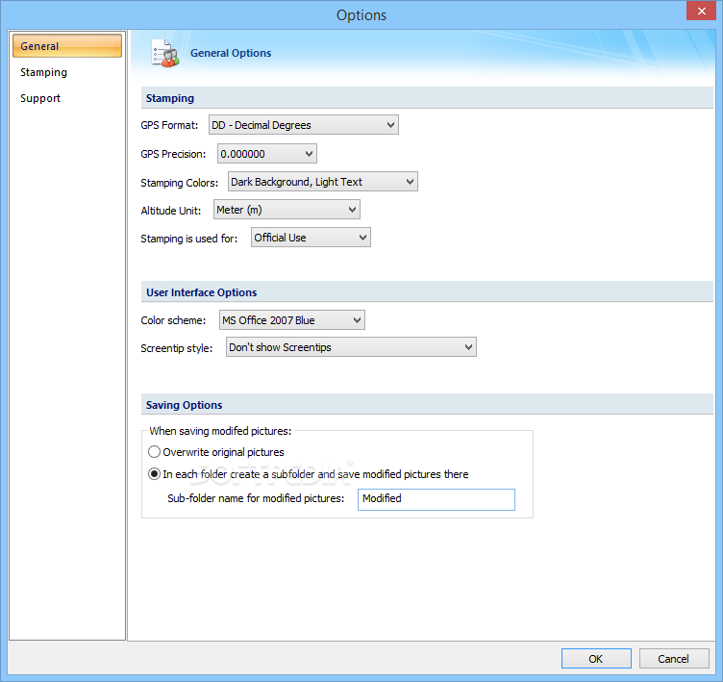Open the 'Stamping is used for' dropdown
The width and height of the screenshot is (723, 682).
coord(311,238)
